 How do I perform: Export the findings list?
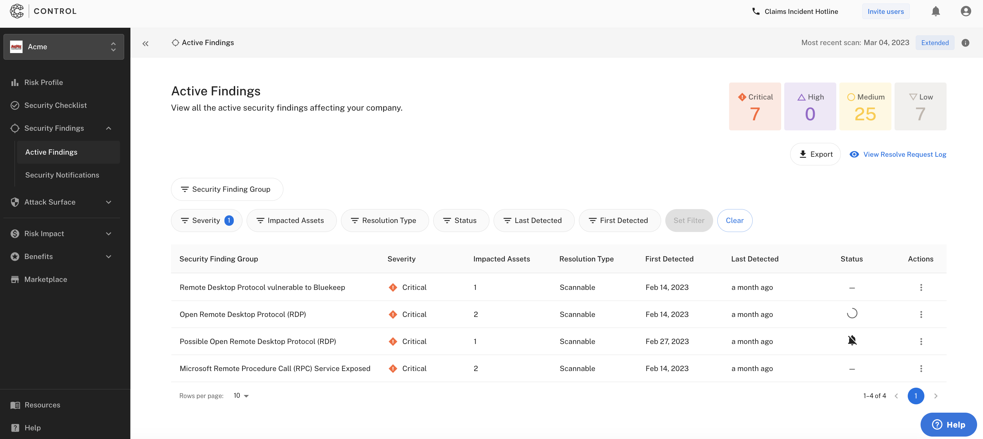coord(815,154)
